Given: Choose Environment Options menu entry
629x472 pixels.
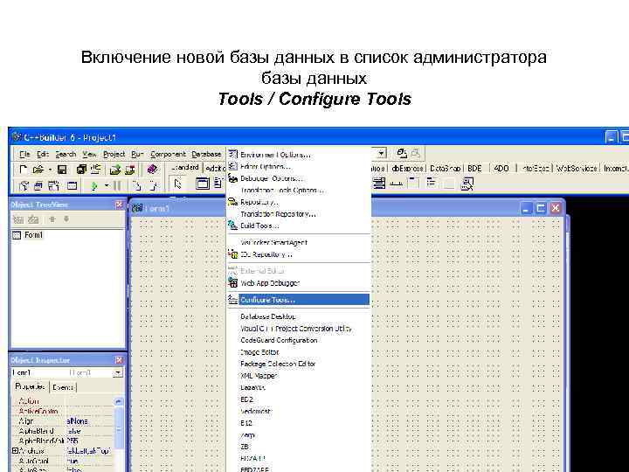Looking at the screenshot, I should (x=299, y=155).
